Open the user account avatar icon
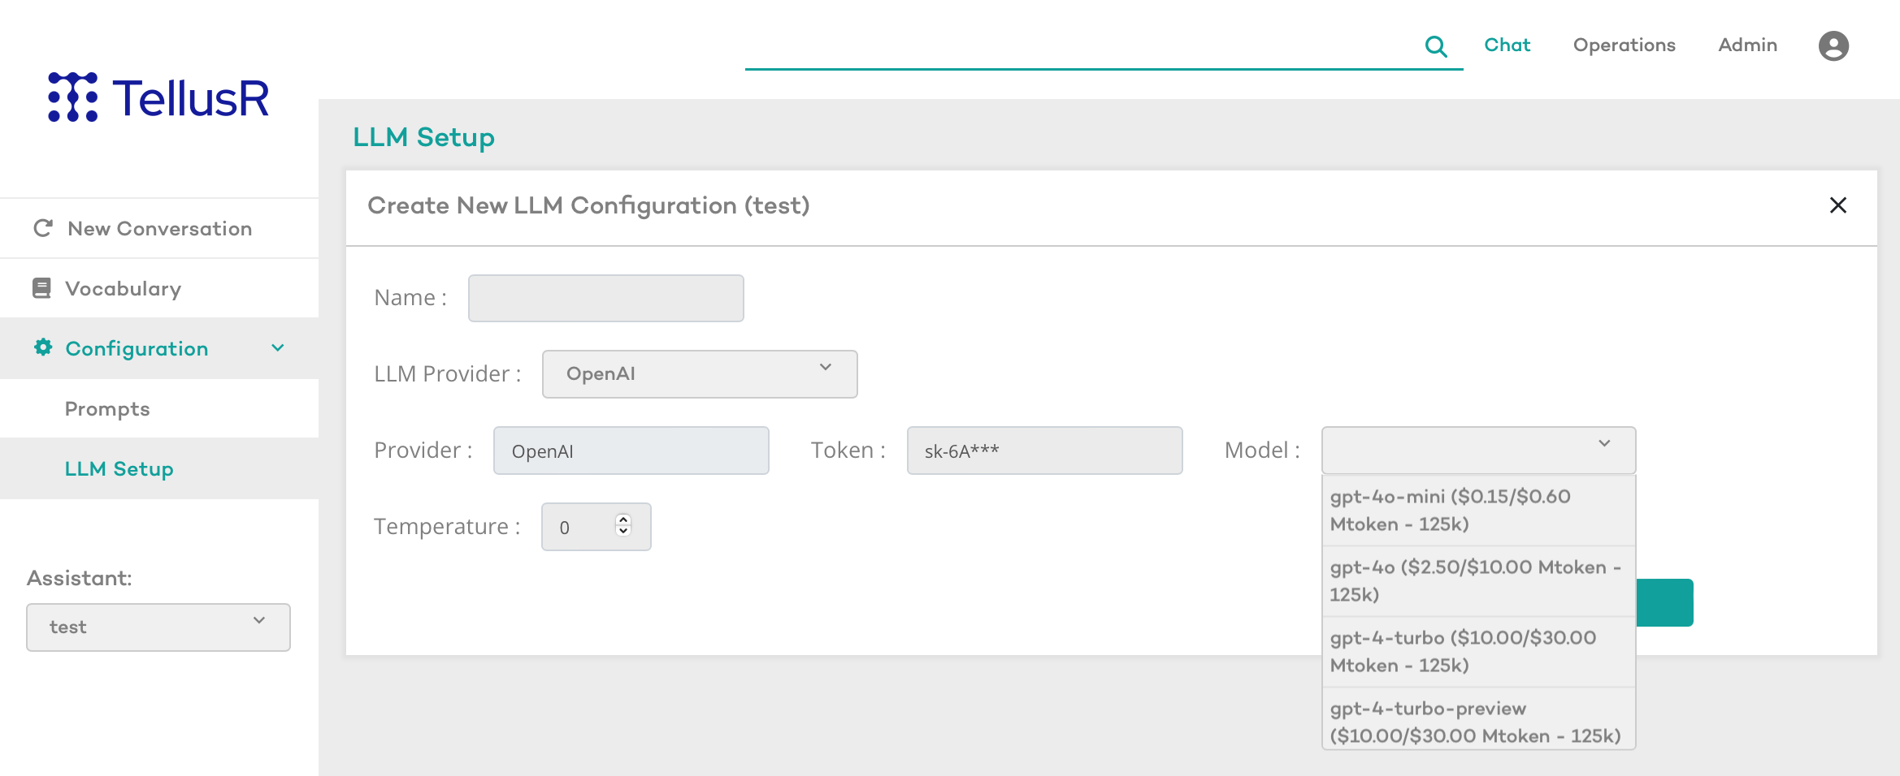This screenshot has width=1900, height=776. point(1833,46)
